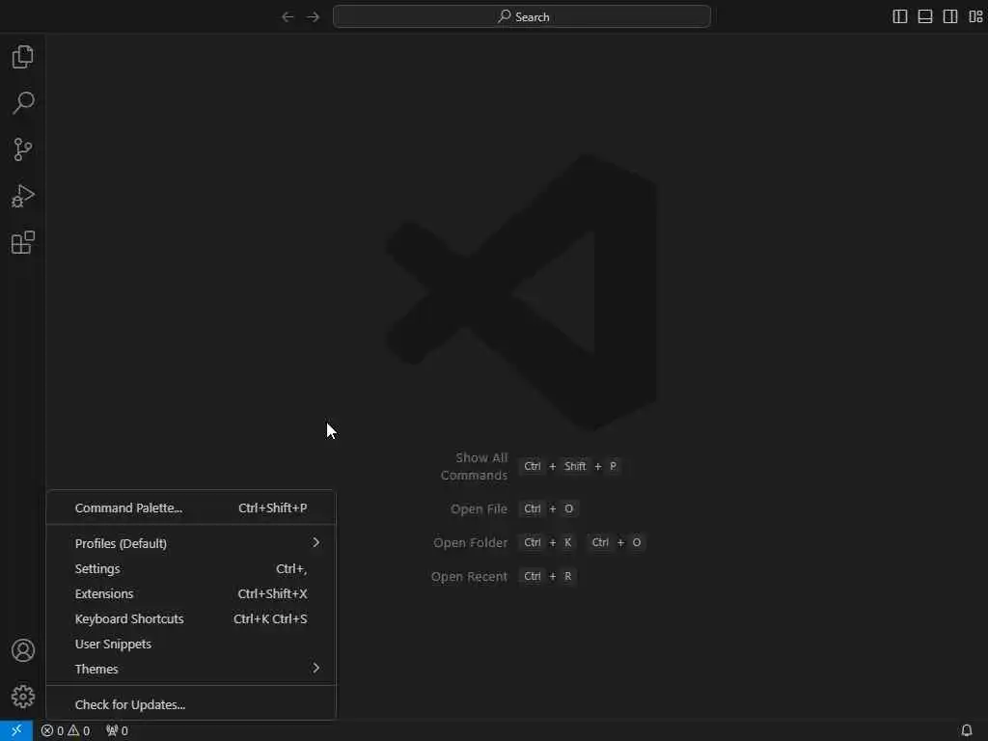The height and width of the screenshot is (741, 988).
Task: Click the remote window indicator in status bar
Action: coord(16,730)
